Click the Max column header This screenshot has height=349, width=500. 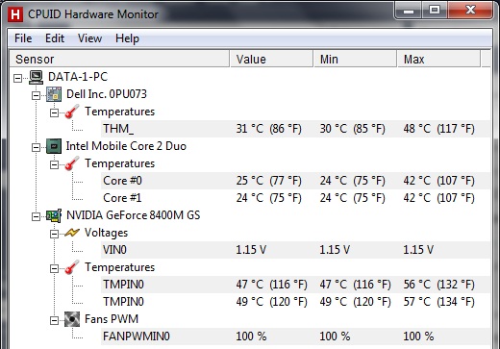[x=439, y=59]
